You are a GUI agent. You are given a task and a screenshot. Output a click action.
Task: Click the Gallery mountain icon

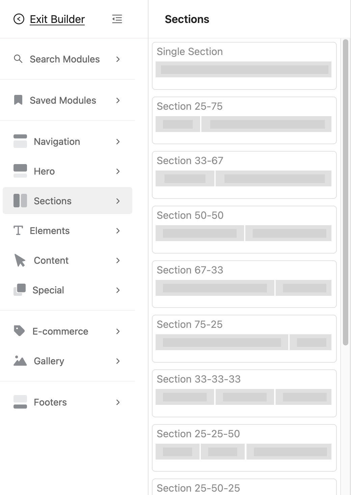[20, 361]
